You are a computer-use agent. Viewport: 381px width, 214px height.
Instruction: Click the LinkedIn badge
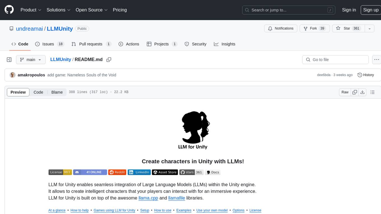point(139,172)
